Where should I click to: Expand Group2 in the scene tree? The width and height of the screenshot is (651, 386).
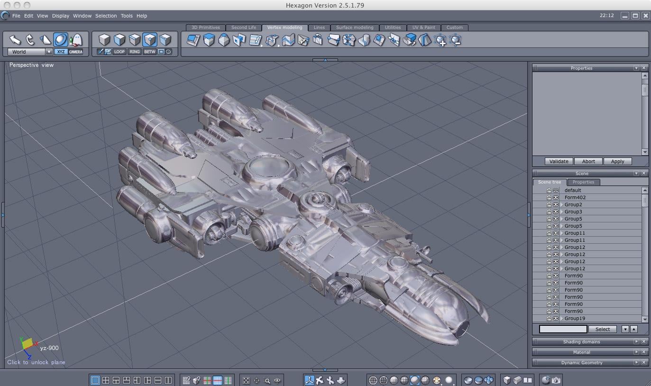point(562,205)
